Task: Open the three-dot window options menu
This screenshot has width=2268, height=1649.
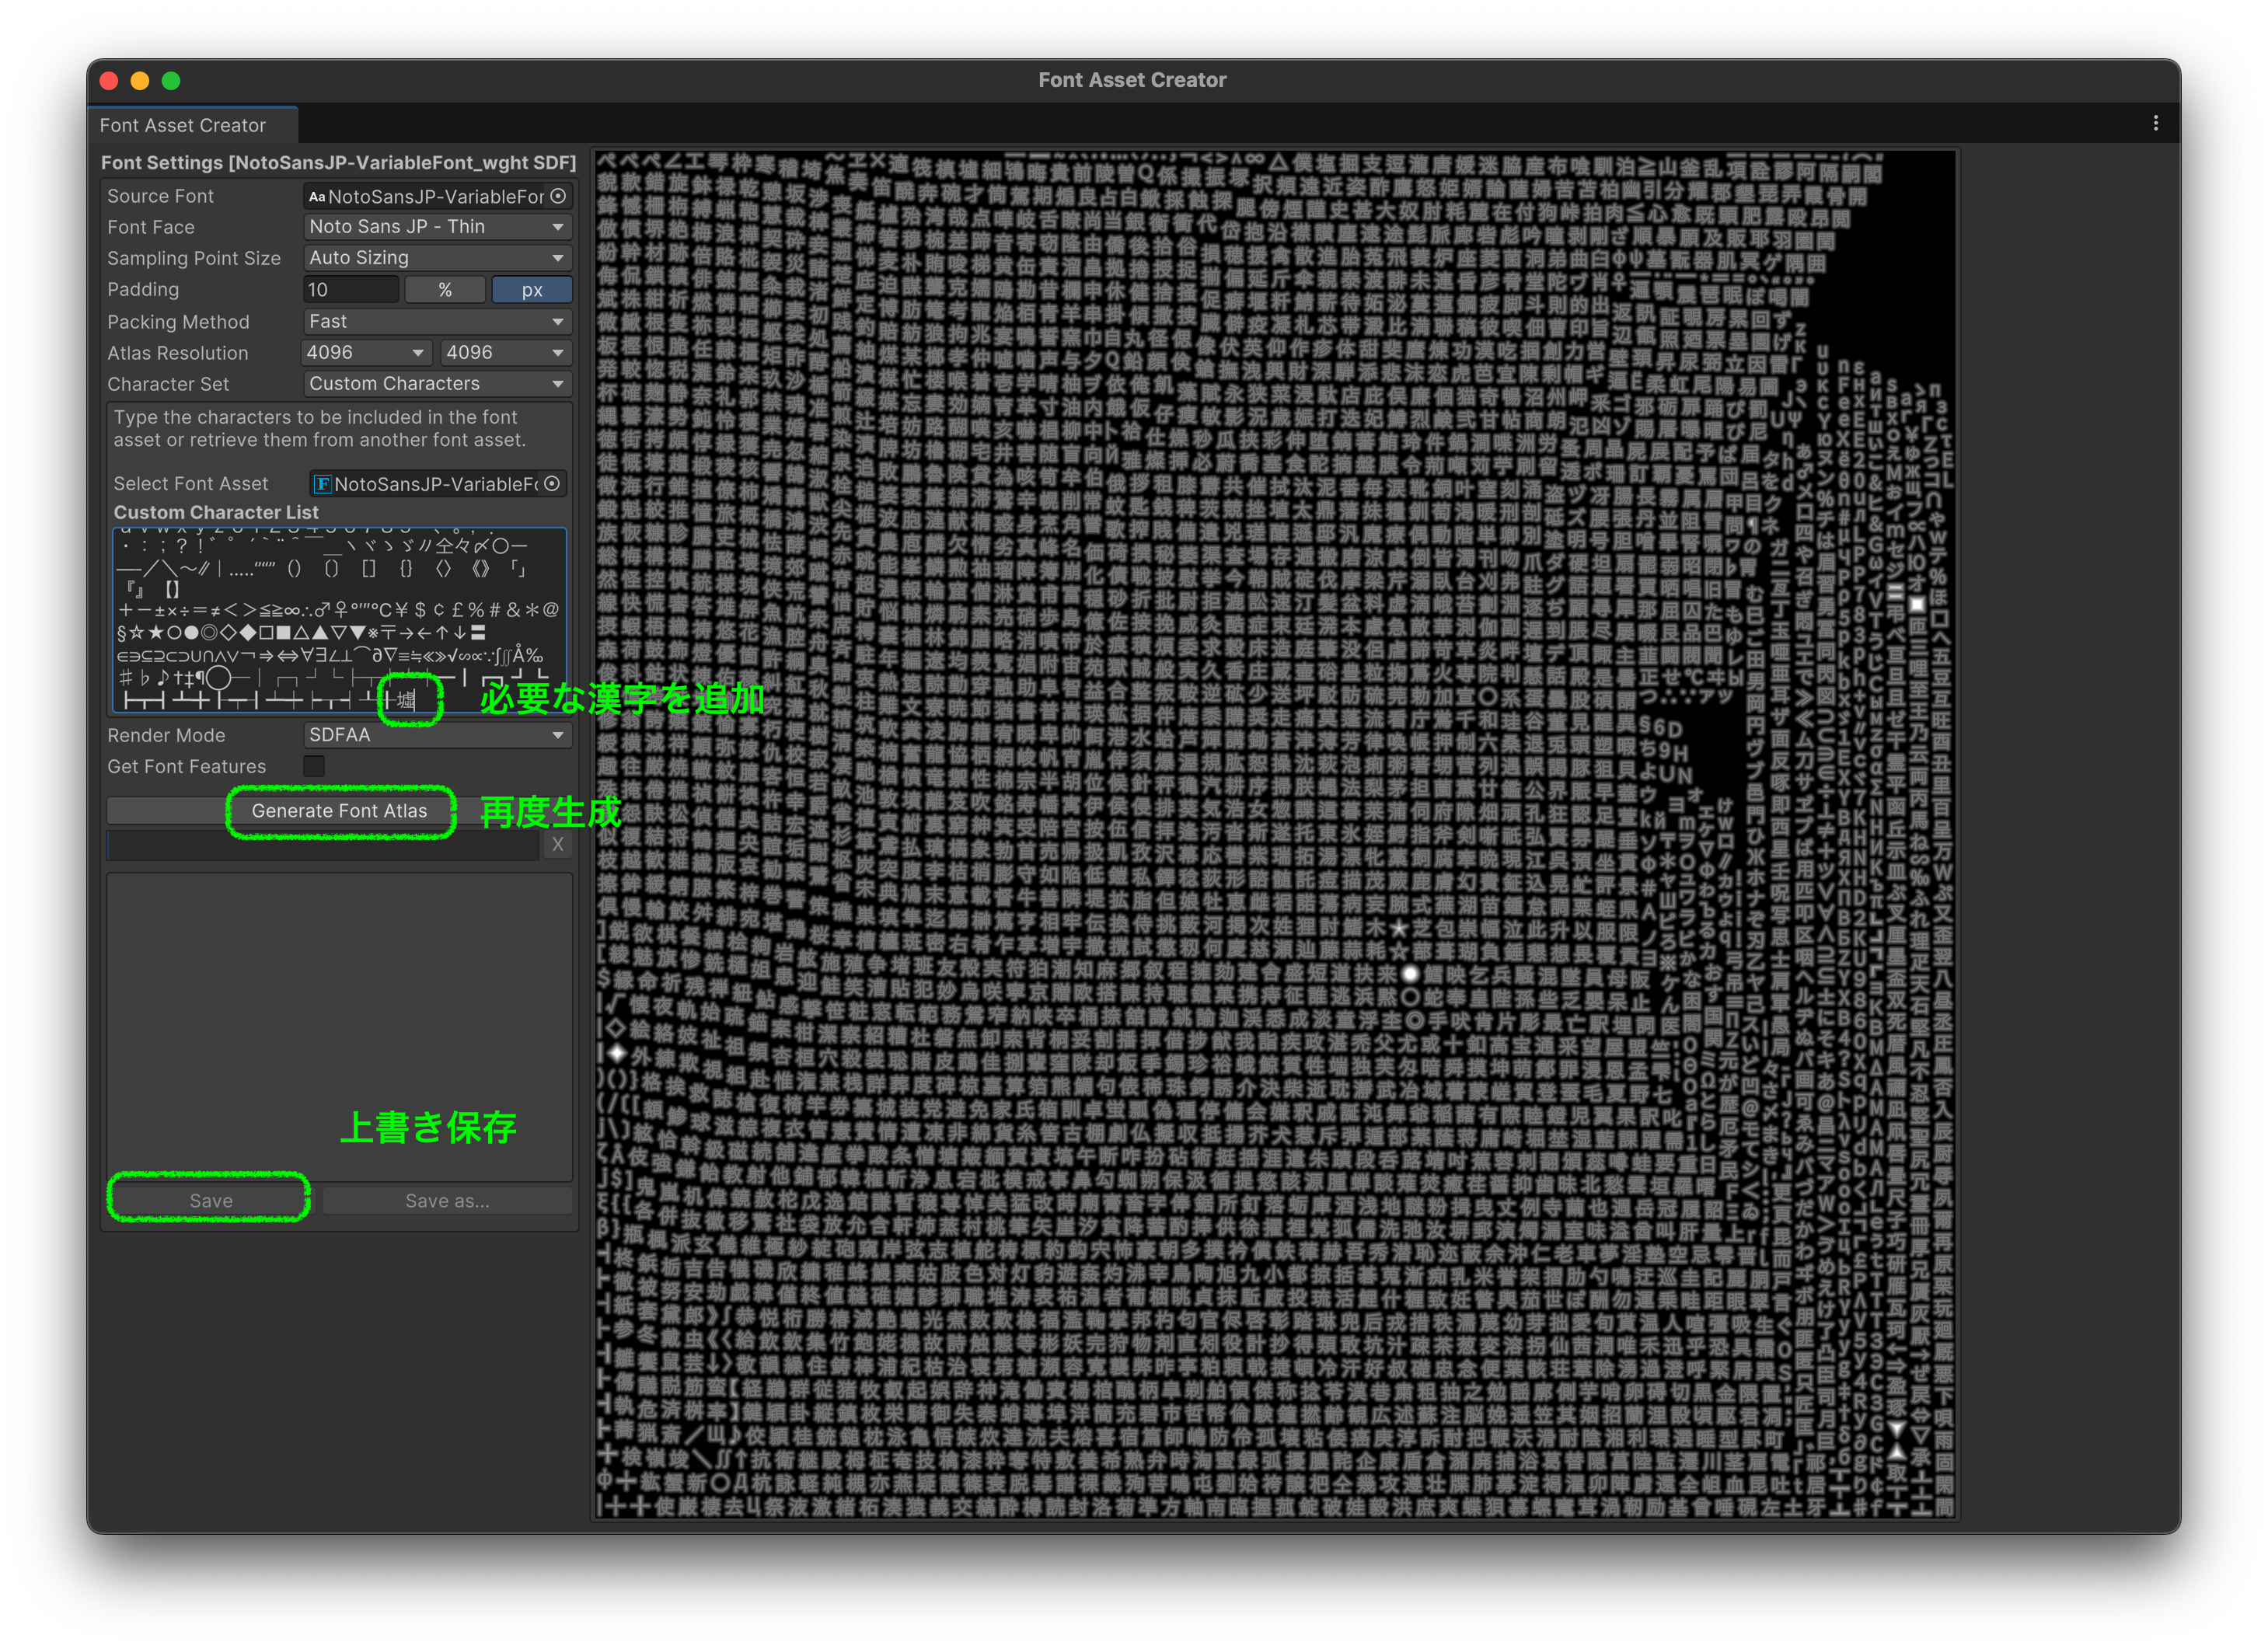Action: click(2155, 123)
